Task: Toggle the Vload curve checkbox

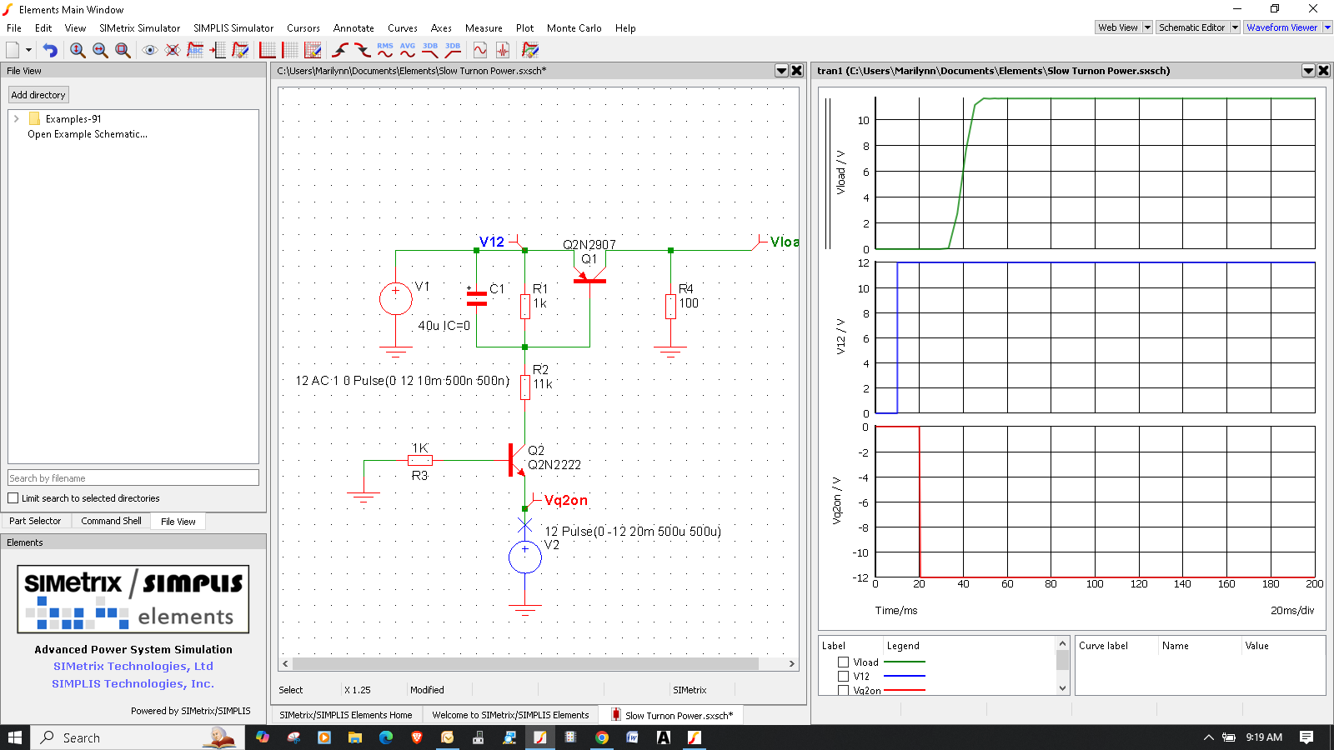Action: [844, 662]
